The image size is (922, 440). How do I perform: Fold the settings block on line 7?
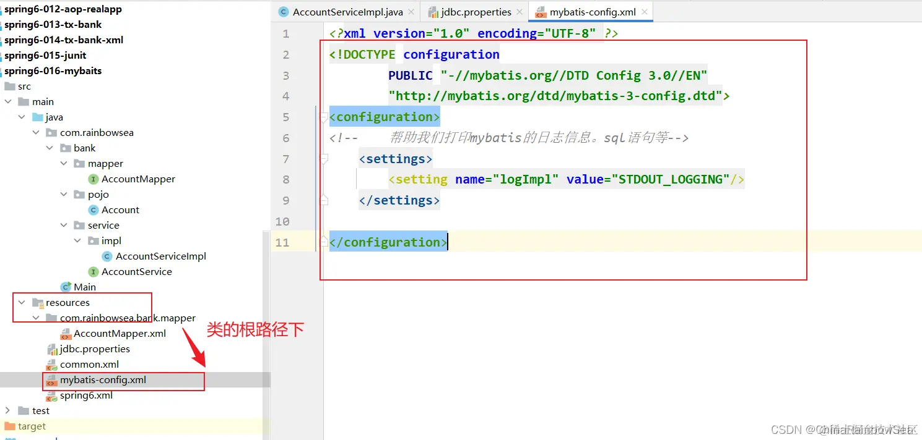point(323,159)
